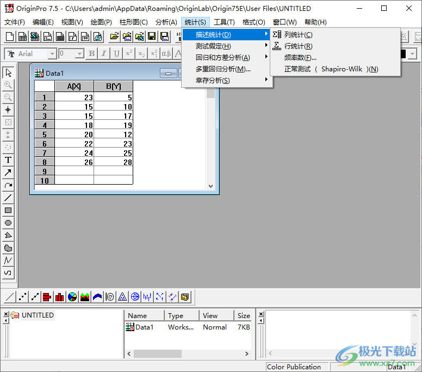Viewport: 422px width, 372px height.
Task: Open the font size dropdown
Action: pyautogui.click(x=79, y=54)
